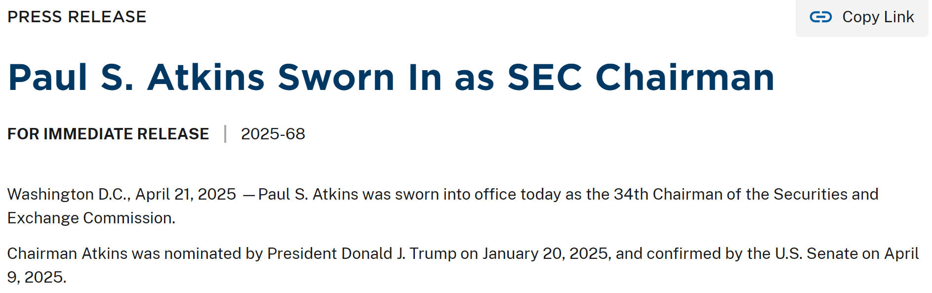Click release number 2025-68
The width and height of the screenshot is (932, 293).
(x=273, y=134)
